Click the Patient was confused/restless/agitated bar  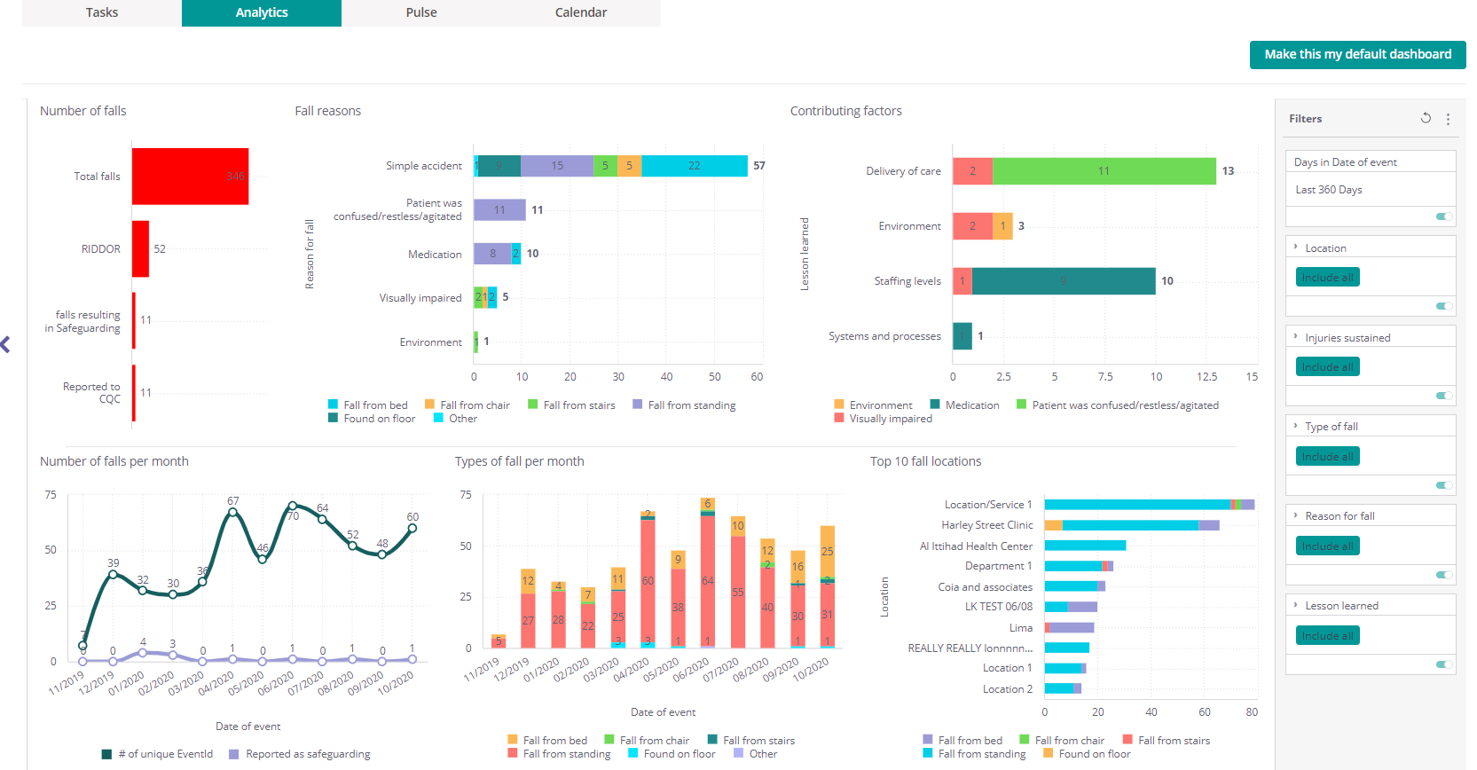(499, 209)
